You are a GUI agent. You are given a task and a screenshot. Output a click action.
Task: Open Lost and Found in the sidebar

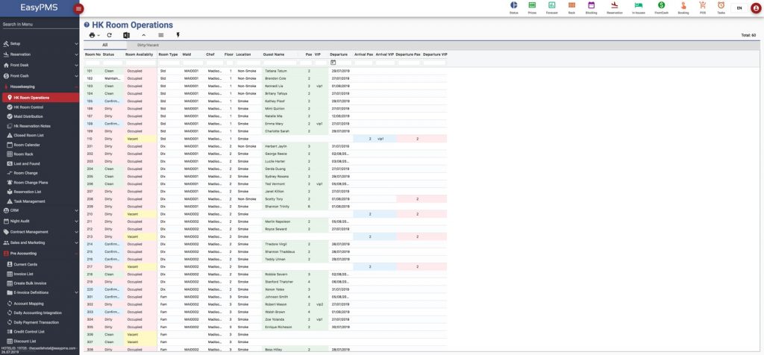(x=27, y=163)
